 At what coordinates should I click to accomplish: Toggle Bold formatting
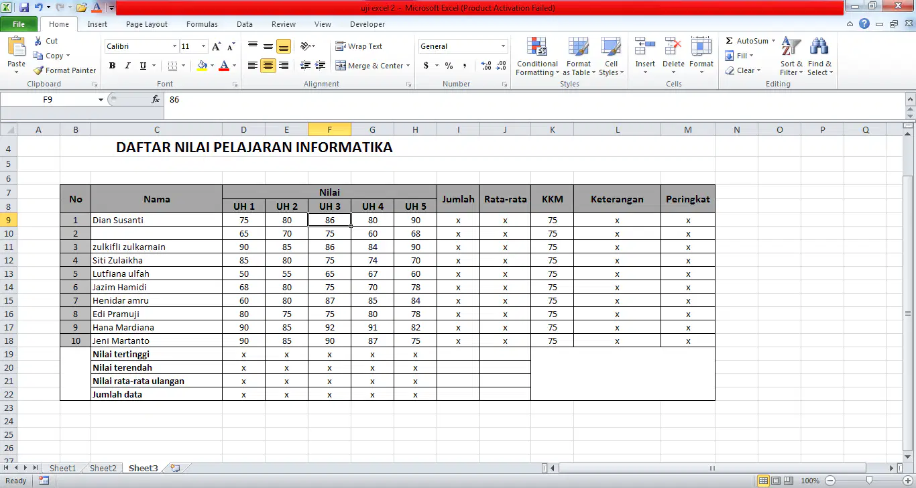(112, 66)
